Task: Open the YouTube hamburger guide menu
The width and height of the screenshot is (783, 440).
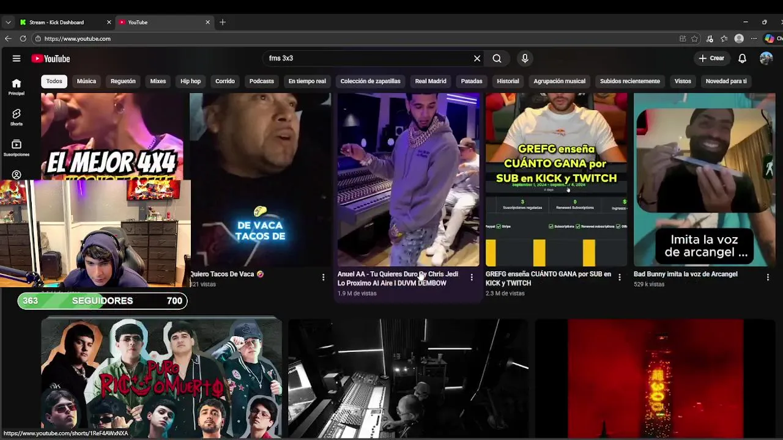Action: tap(17, 59)
